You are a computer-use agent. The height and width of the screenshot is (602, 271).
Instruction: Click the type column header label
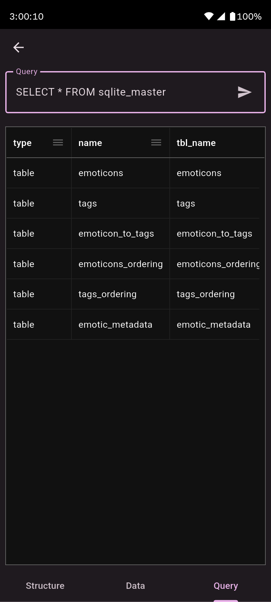[x=22, y=143]
